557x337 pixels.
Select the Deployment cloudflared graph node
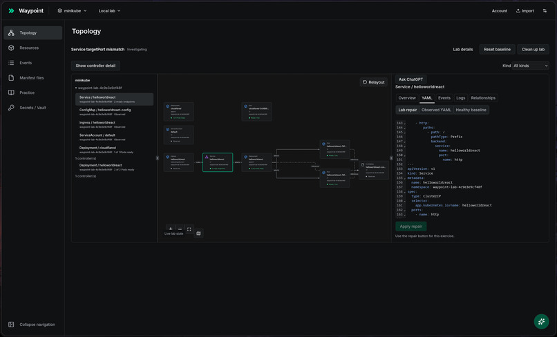(179, 111)
